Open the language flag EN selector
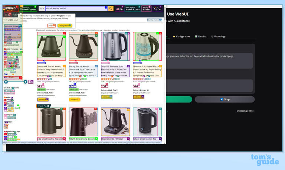 pyautogui.click(x=119, y=9)
